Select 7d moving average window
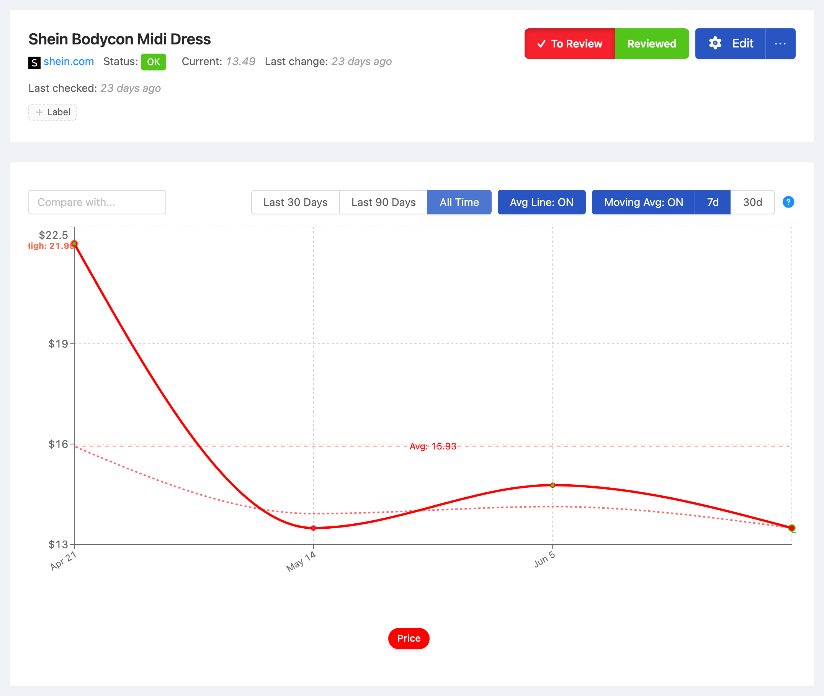The height and width of the screenshot is (696, 824). (x=713, y=202)
